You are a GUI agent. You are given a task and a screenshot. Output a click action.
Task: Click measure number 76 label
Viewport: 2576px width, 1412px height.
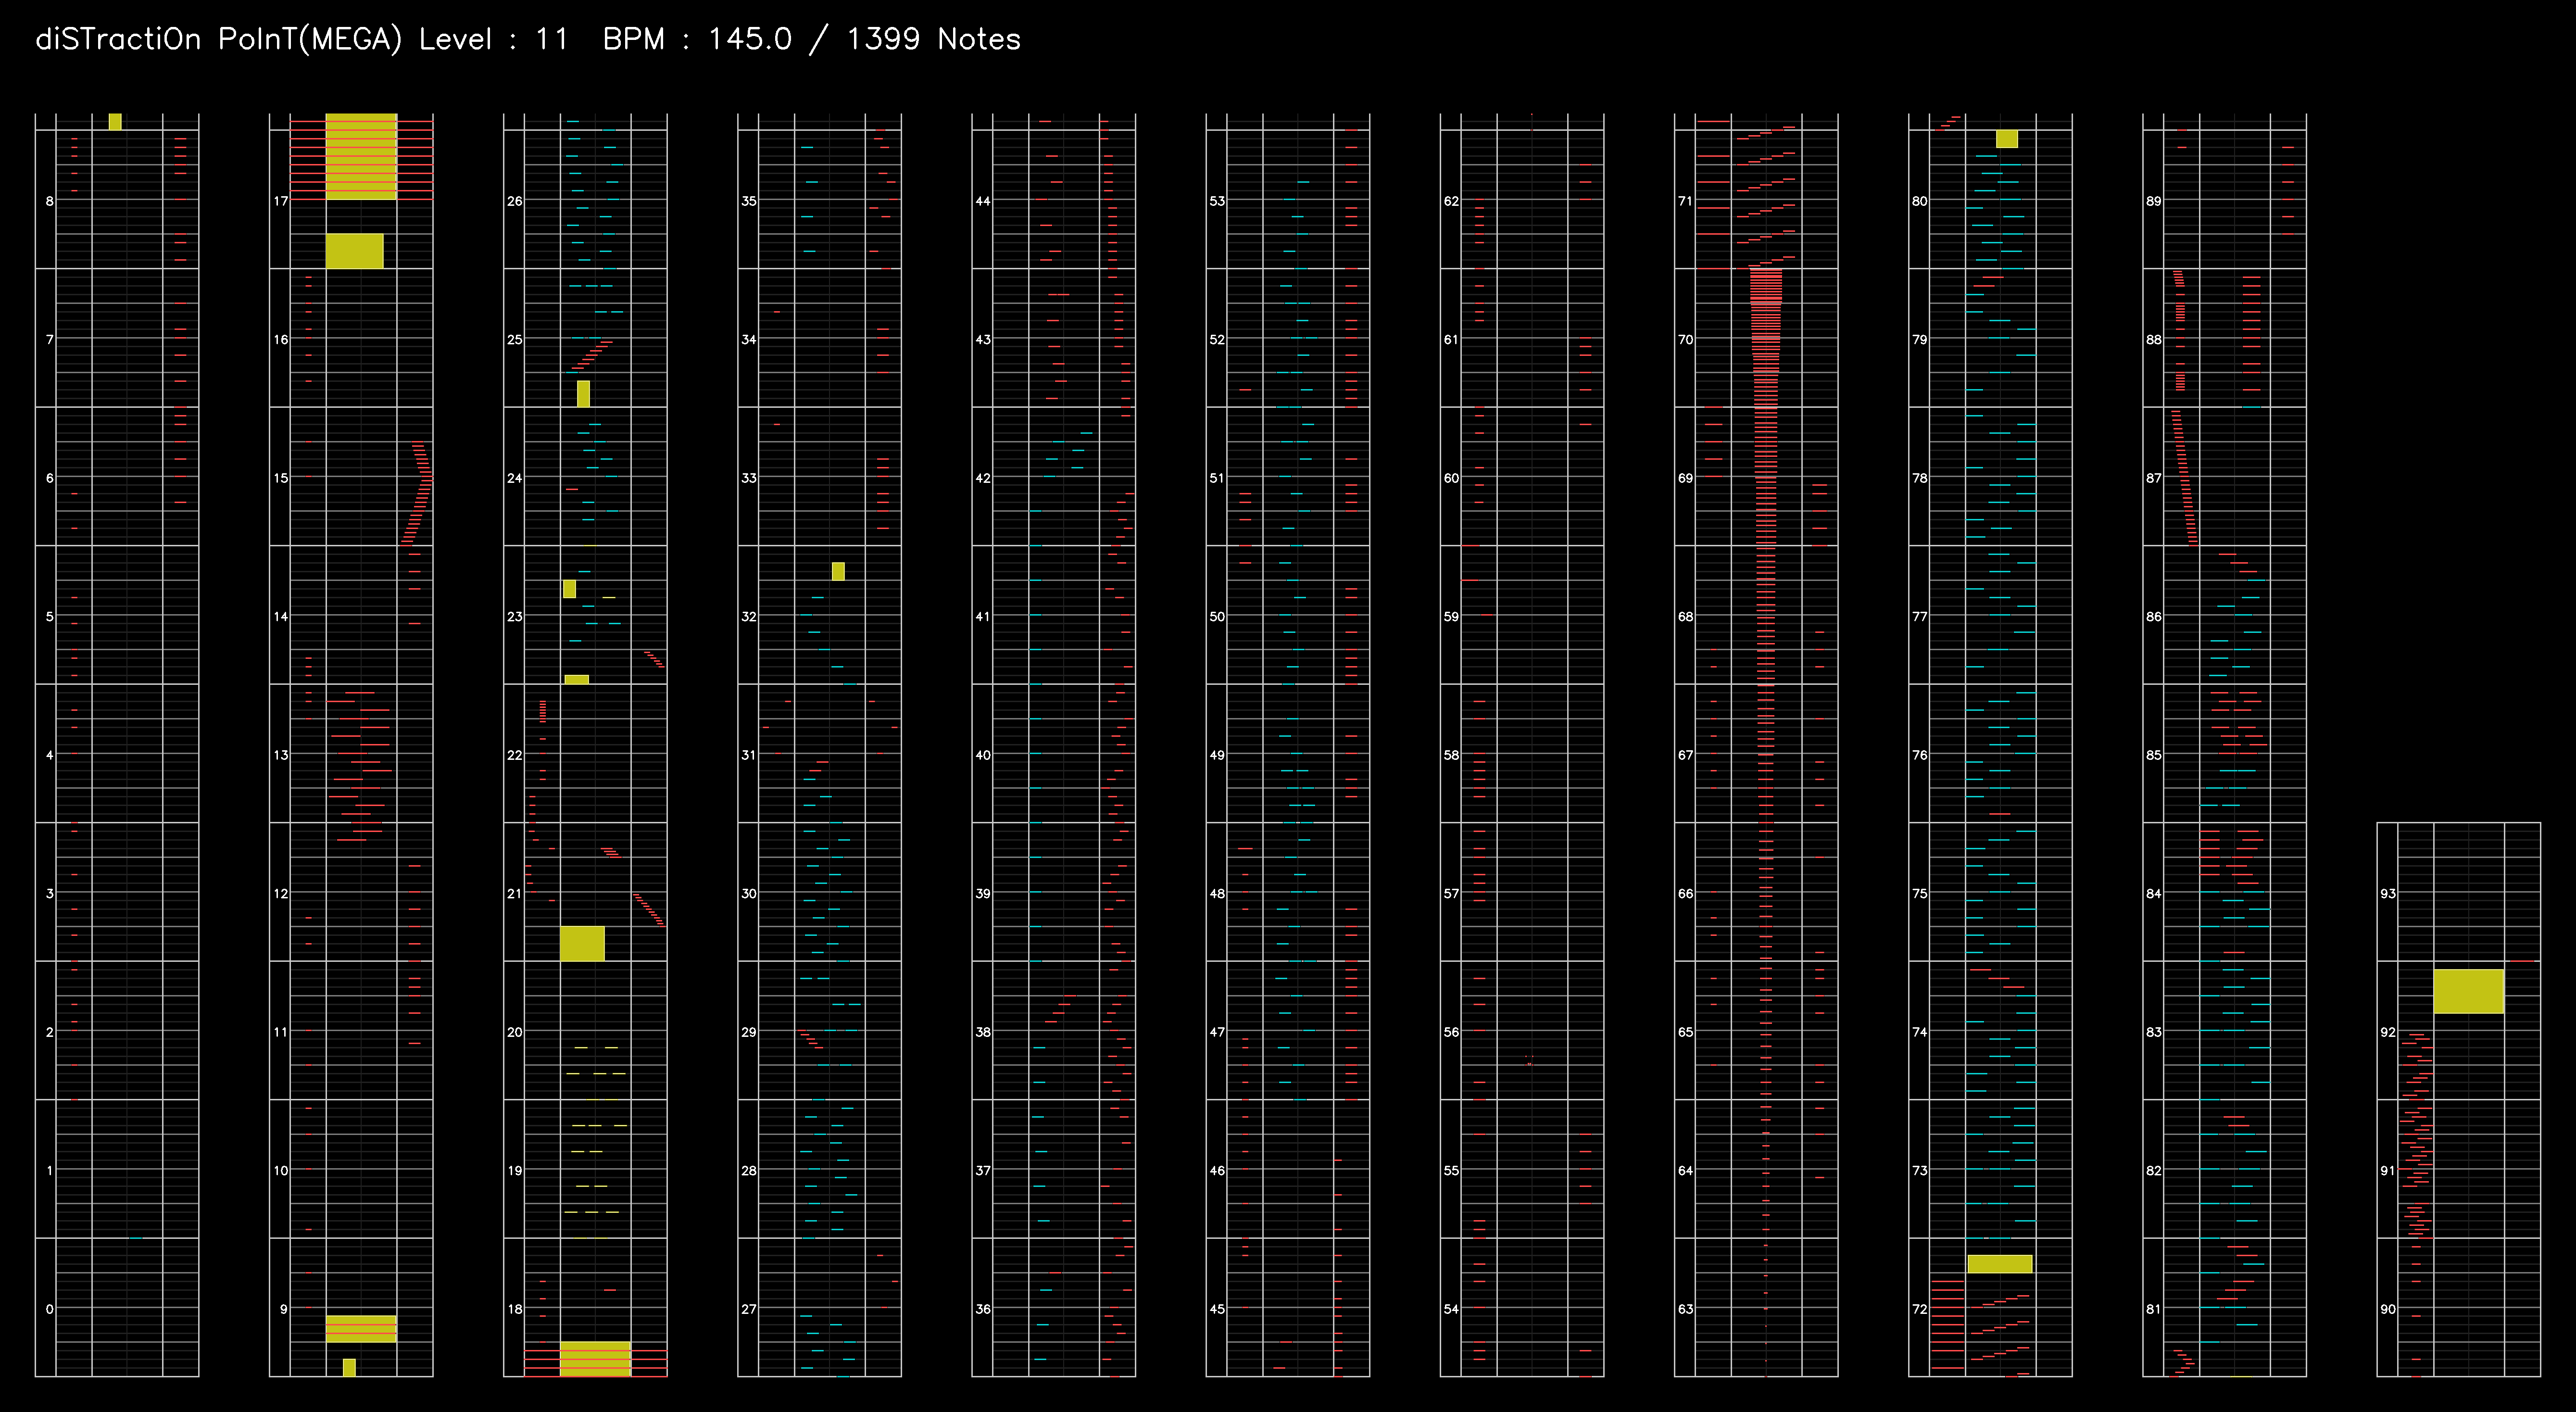pos(1920,755)
